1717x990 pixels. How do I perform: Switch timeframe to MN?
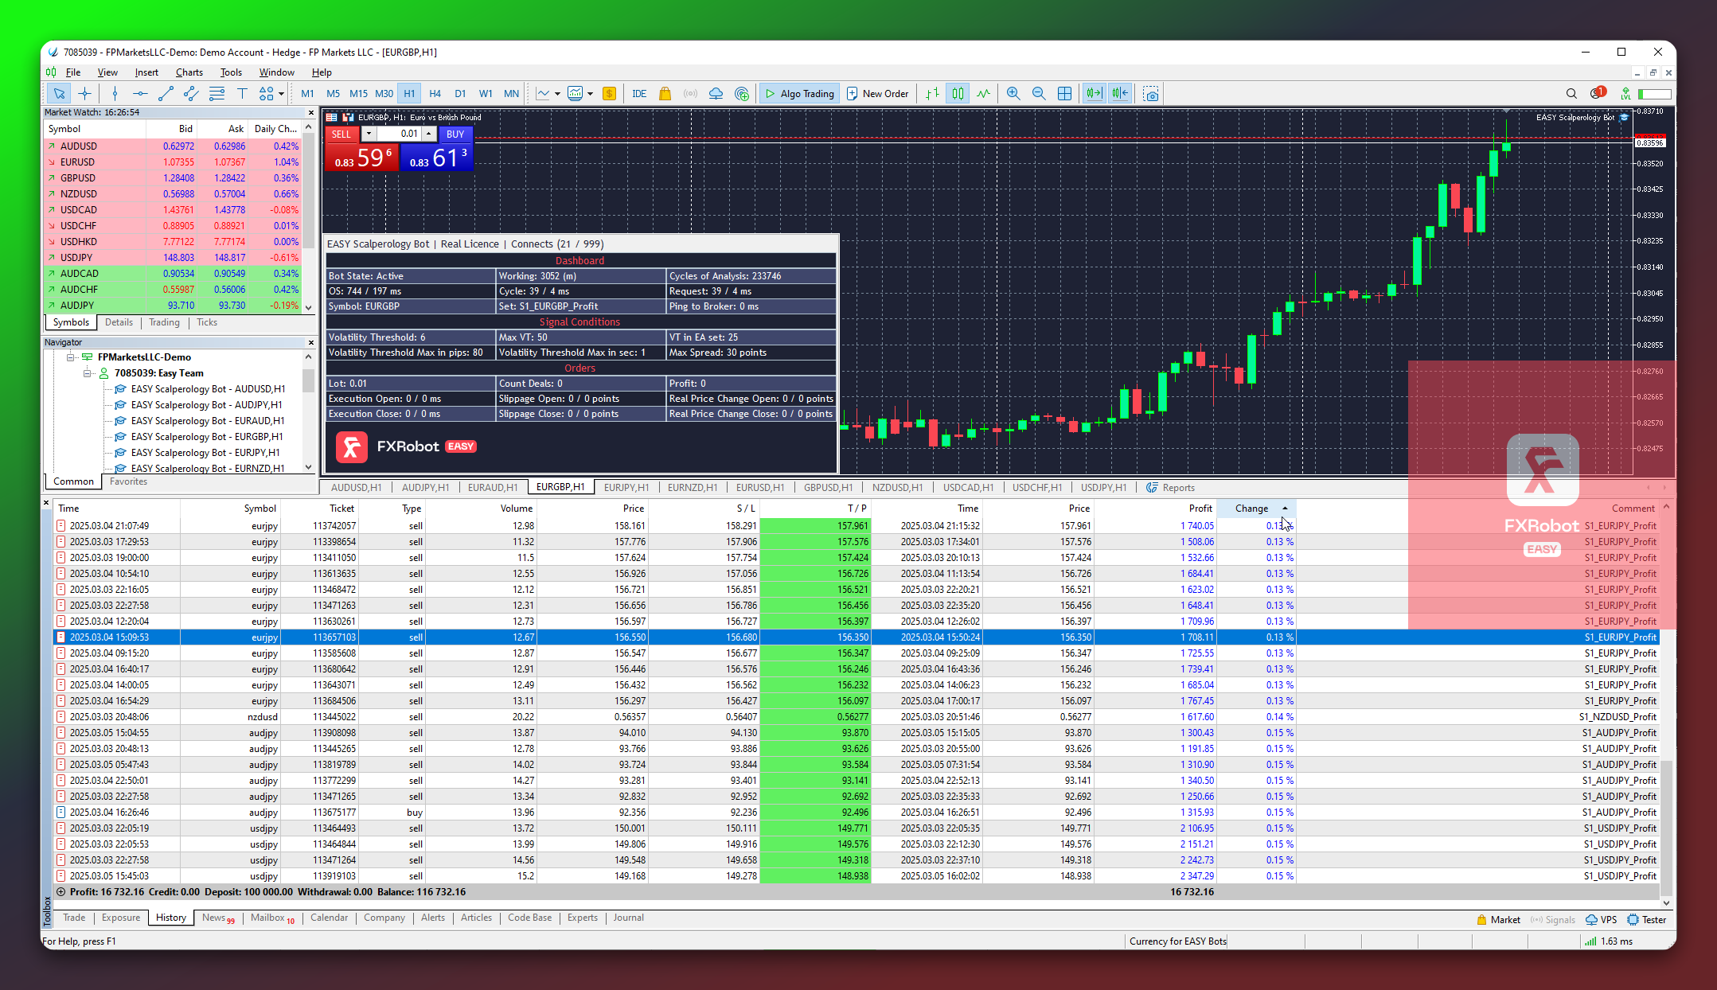click(x=511, y=94)
